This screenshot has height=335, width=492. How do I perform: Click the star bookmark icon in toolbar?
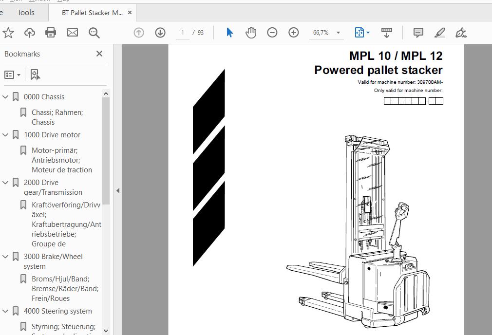(8, 33)
